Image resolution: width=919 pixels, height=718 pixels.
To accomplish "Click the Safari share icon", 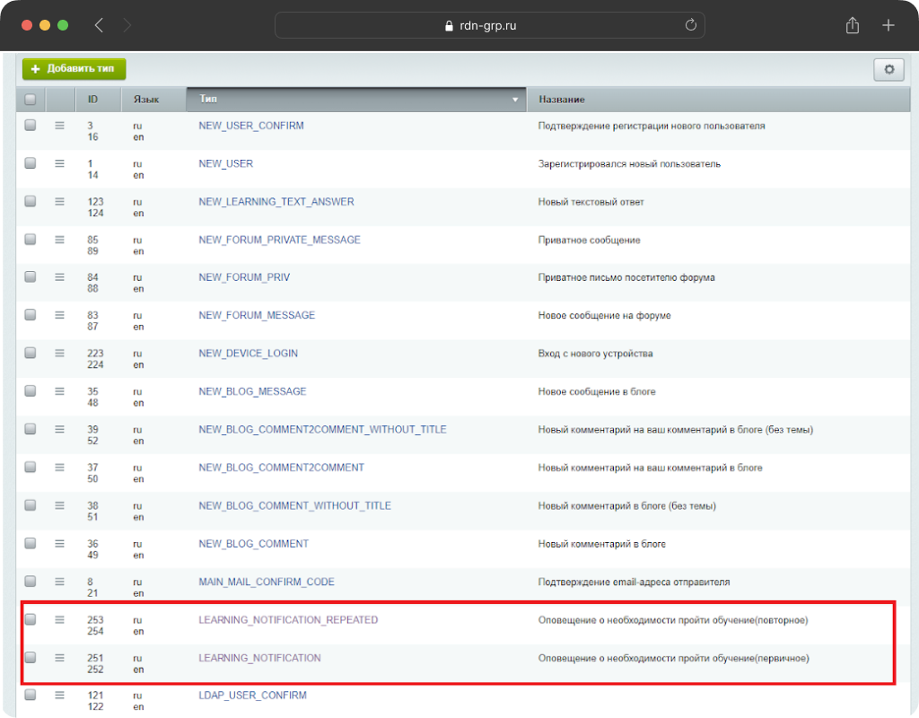I will (x=852, y=26).
